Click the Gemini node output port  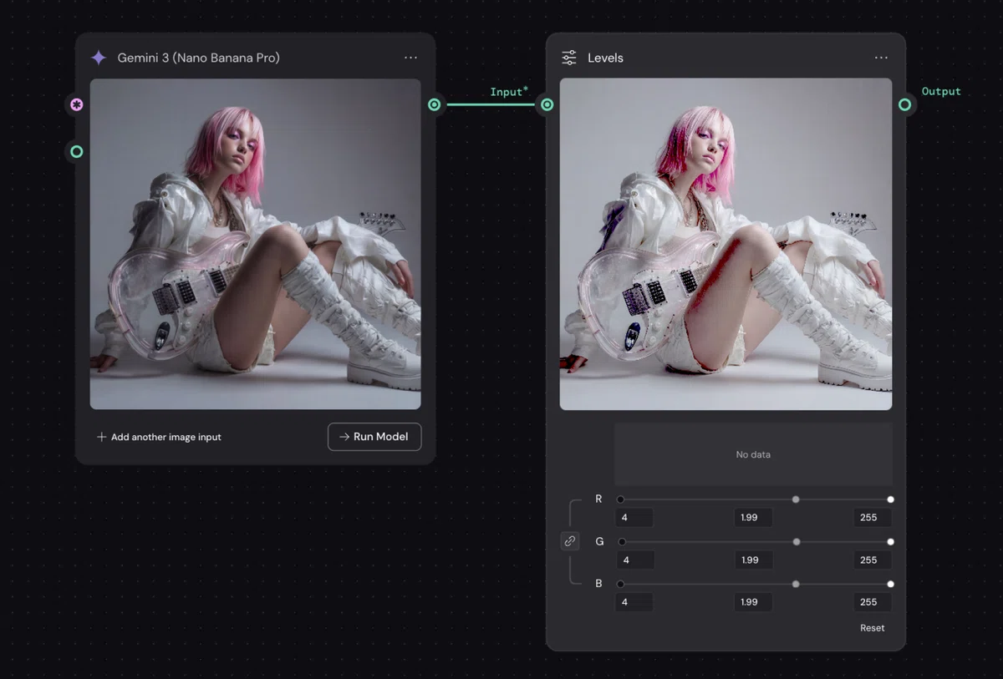tap(434, 104)
